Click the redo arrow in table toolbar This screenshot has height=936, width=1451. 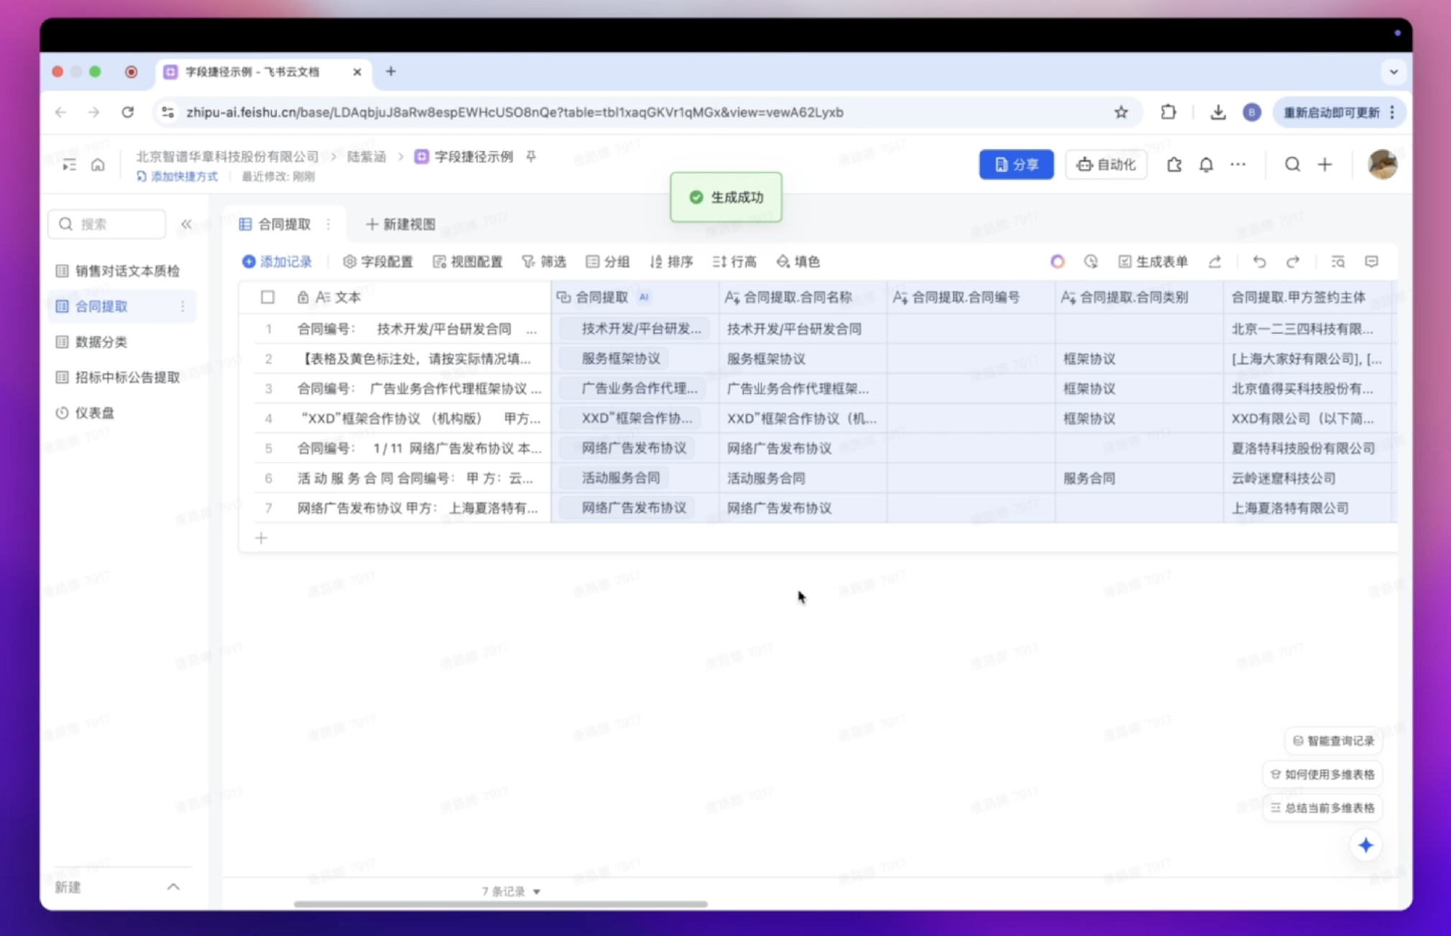1292,262
